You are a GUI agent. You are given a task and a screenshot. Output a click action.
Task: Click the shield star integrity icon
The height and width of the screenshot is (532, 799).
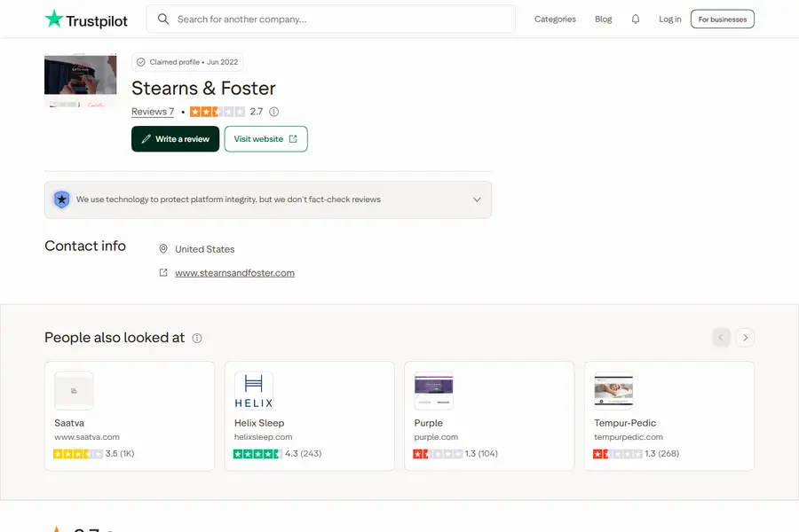61,199
